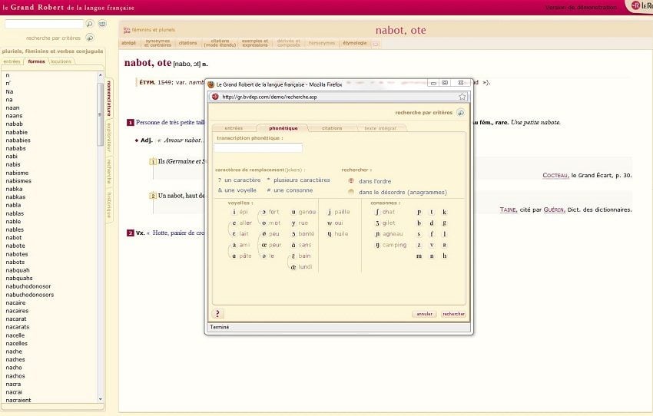Viewport: 653px width, 416px height.
Task: Bookmark page with the star icon
Action: coord(462,97)
